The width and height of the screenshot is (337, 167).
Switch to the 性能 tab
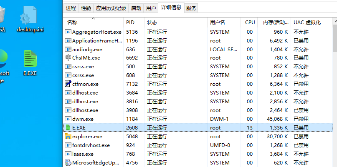point(86,8)
